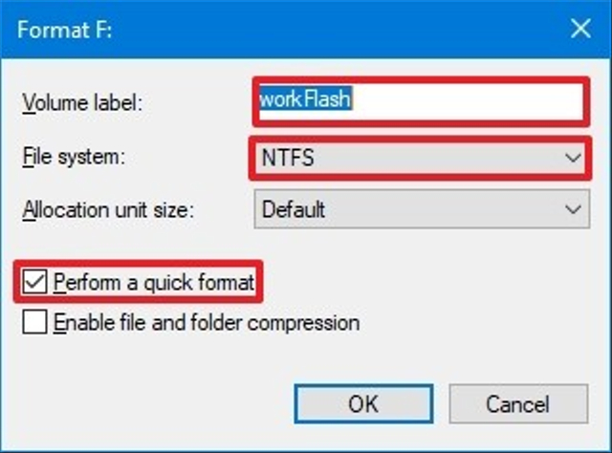Cancel the format dialog
This screenshot has height=453, width=612.
coord(516,403)
